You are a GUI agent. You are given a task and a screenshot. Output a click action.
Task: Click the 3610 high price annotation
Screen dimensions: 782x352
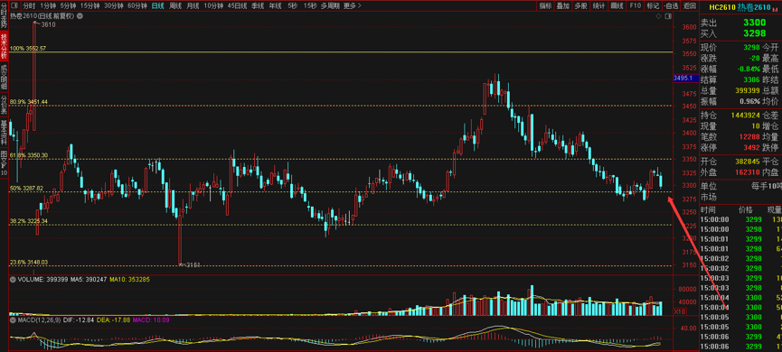[x=49, y=24]
